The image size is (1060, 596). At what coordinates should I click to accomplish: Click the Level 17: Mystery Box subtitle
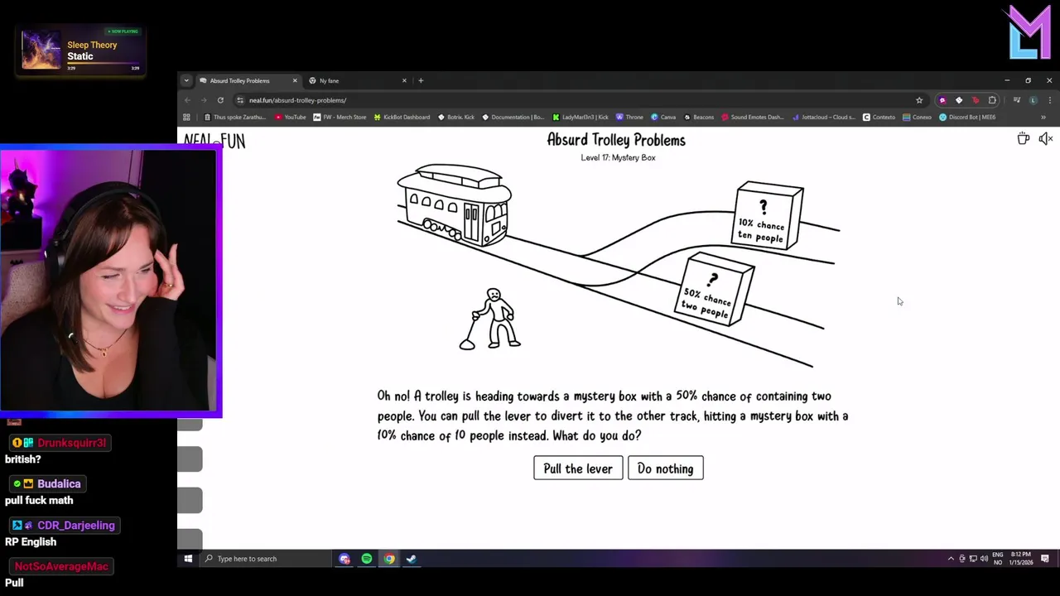tap(618, 157)
